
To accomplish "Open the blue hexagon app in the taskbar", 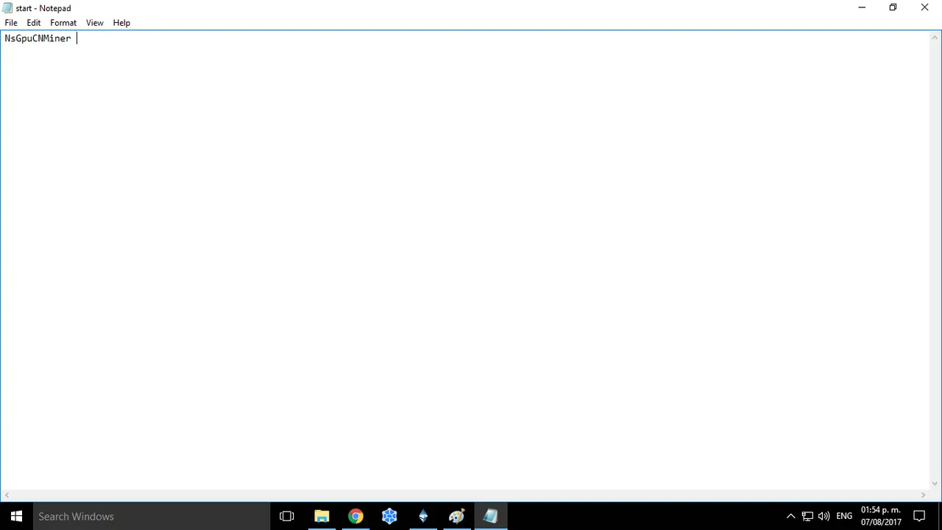I will [x=389, y=516].
